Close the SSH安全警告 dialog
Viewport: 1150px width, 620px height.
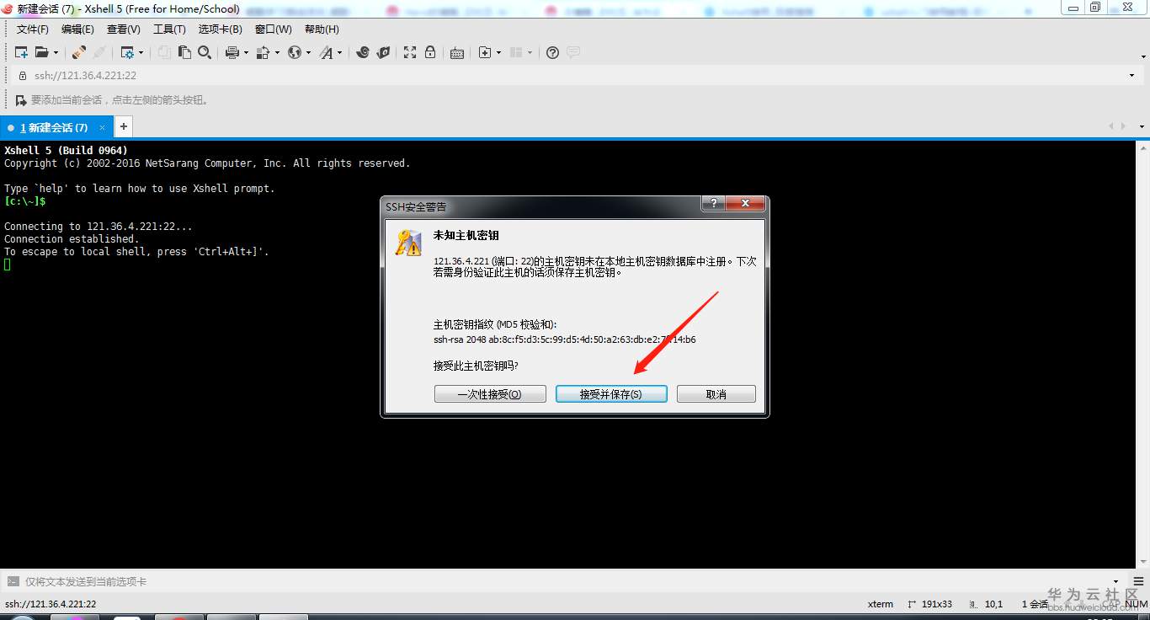[x=745, y=204]
